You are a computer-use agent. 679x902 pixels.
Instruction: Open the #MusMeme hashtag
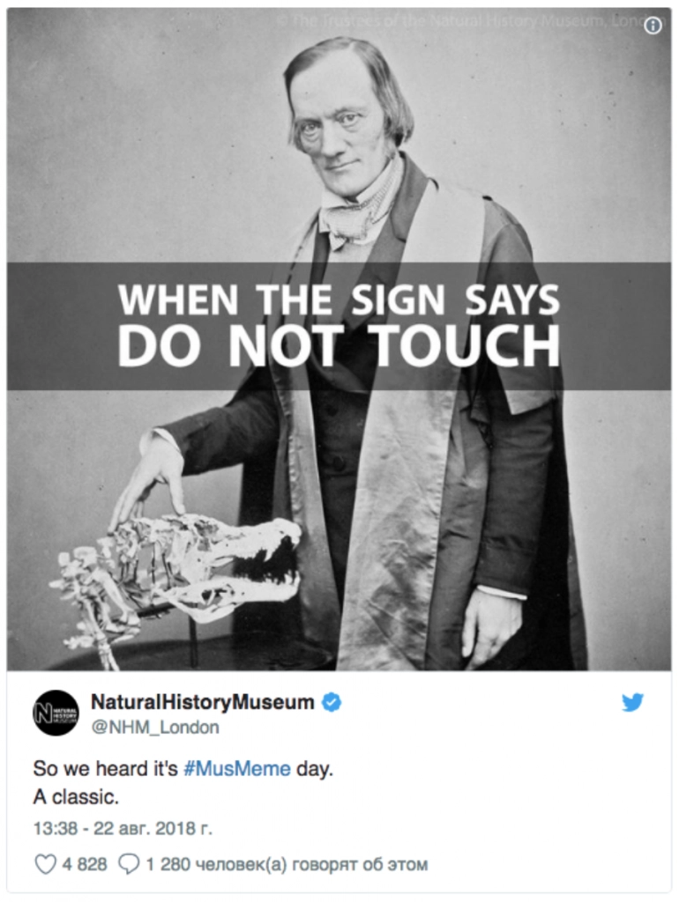[x=236, y=768]
